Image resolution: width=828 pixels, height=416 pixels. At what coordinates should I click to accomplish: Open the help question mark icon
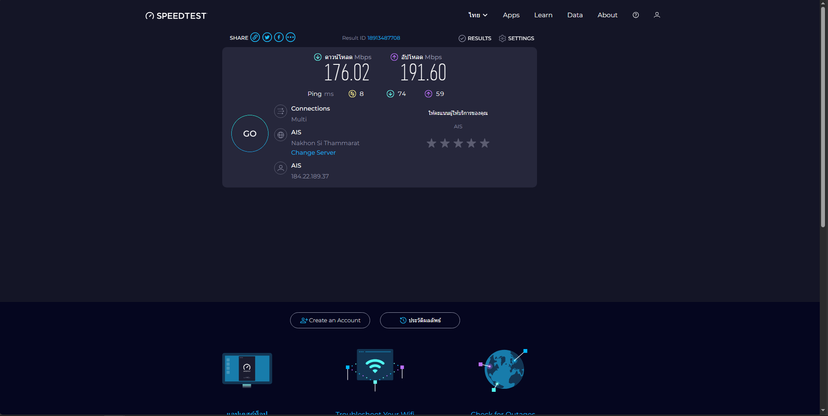coord(636,15)
